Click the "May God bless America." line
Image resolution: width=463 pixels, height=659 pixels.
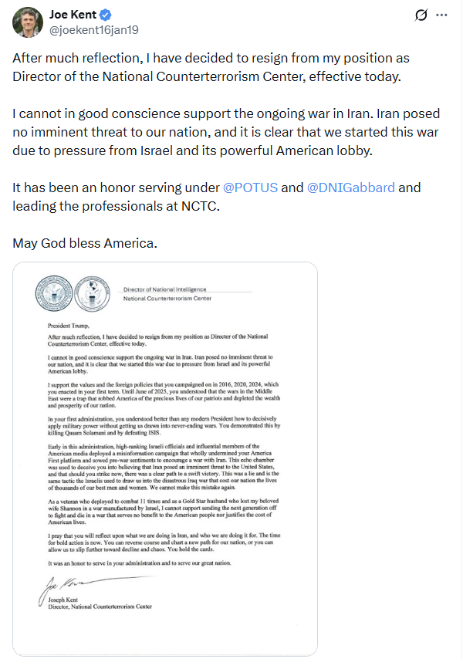pos(85,244)
